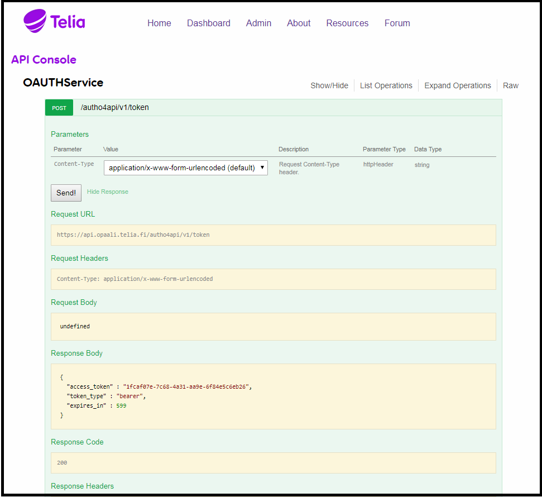Open the Home menu item
The height and width of the screenshot is (497, 542).
coord(159,23)
